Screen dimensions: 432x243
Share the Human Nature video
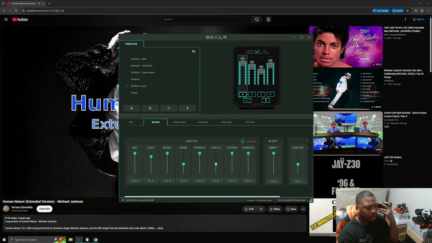(x=274, y=209)
